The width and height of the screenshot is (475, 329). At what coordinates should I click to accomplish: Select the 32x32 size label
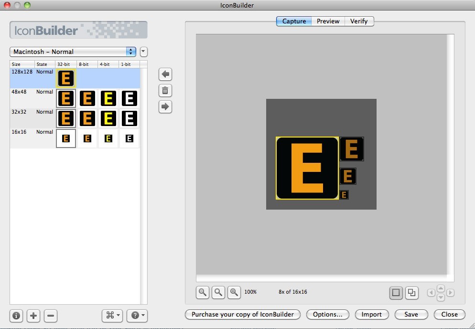[x=19, y=112]
